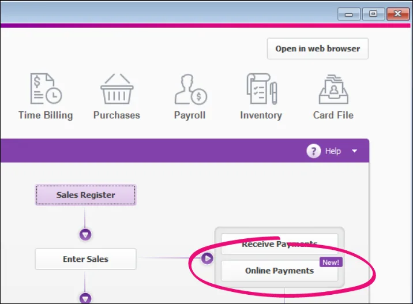Click the New! badge on Online Payments

(x=331, y=262)
